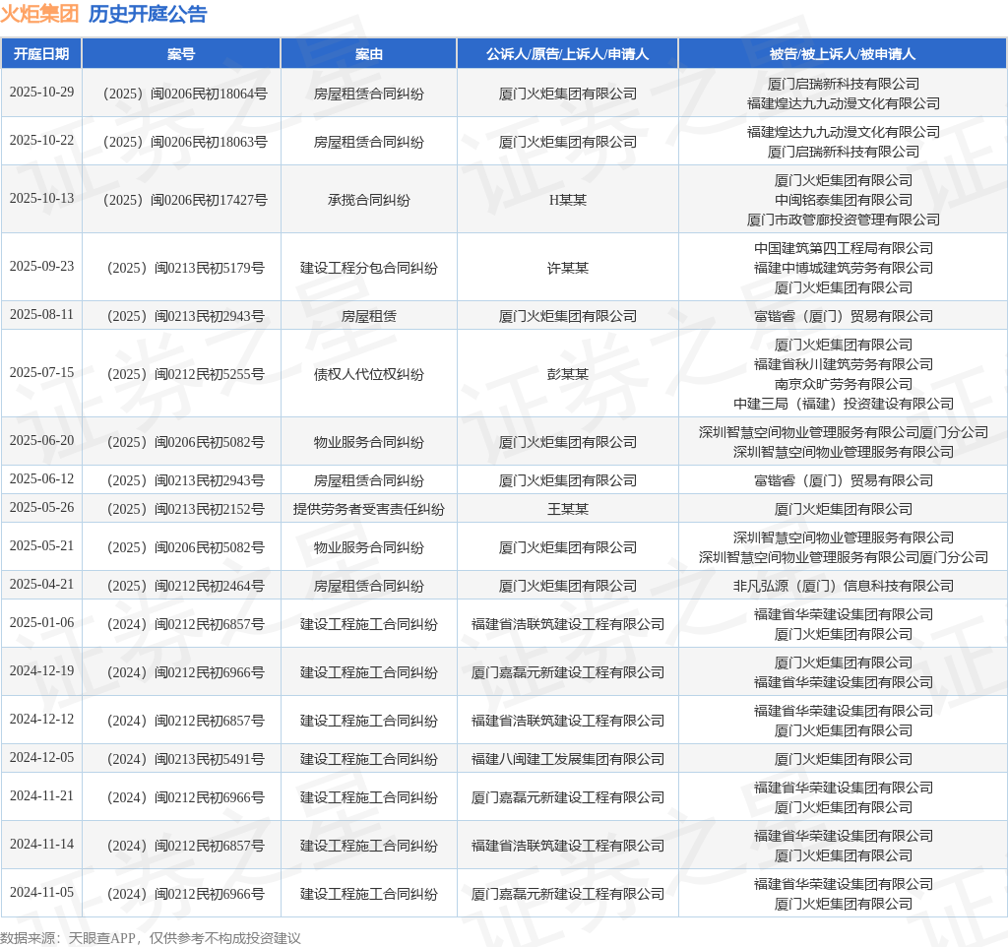The width and height of the screenshot is (1008, 947).
Task: Select the date 2025-09-23
Action: [x=41, y=266]
